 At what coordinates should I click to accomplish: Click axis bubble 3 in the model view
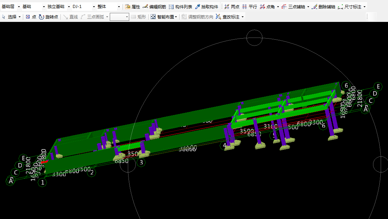pyautogui.click(x=141, y=163)
